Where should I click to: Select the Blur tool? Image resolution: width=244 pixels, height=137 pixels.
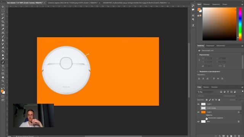pos(3,55)
